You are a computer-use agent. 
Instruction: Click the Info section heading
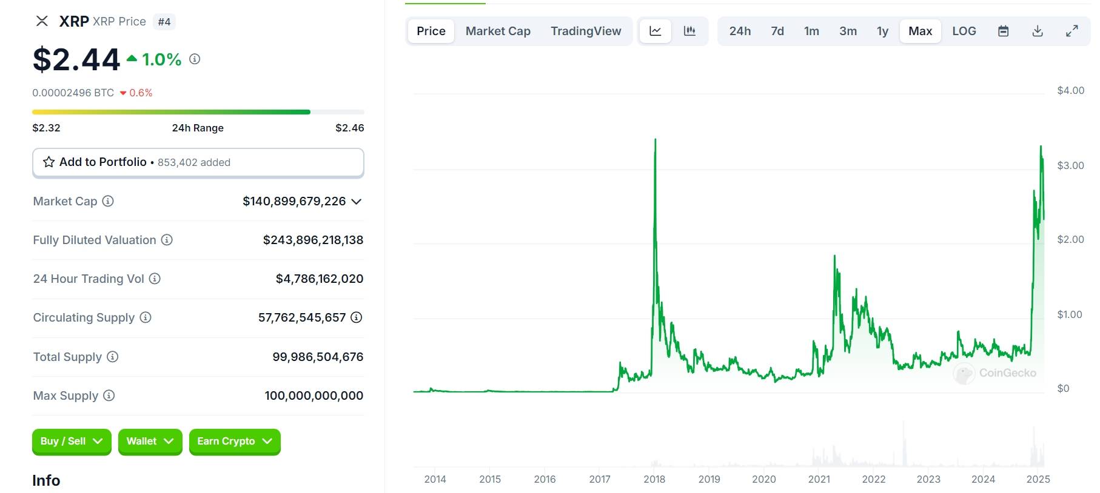pos(46,480)
